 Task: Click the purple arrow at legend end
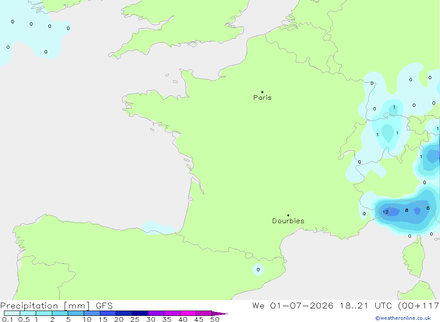point(220,314)
